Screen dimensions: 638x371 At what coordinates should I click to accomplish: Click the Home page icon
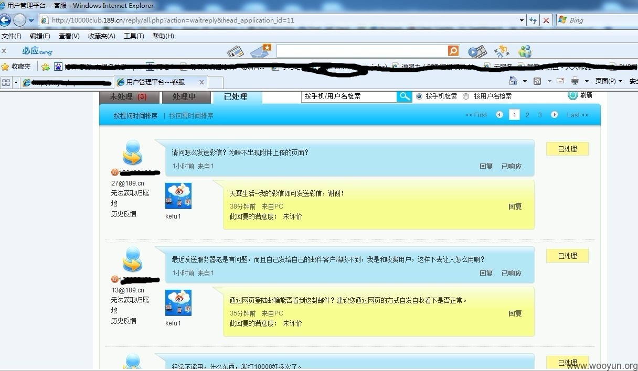point(514,81)
